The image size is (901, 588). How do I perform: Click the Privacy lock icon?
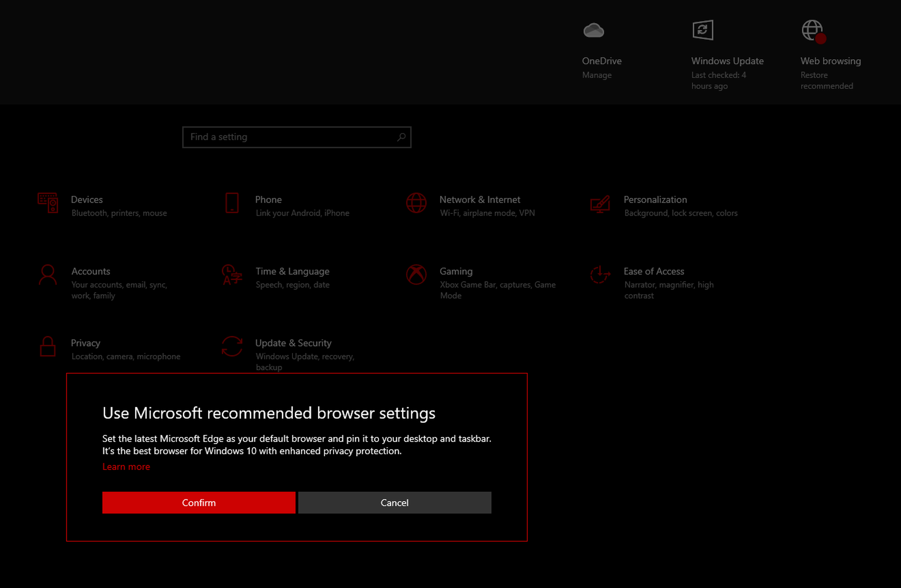[48, 347]
